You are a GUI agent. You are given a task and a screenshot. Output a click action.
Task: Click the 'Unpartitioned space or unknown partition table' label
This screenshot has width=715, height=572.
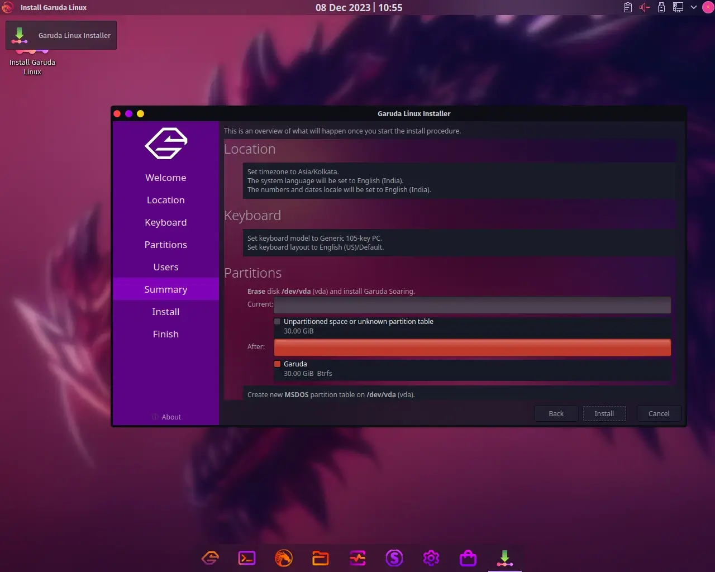(359, 321)
